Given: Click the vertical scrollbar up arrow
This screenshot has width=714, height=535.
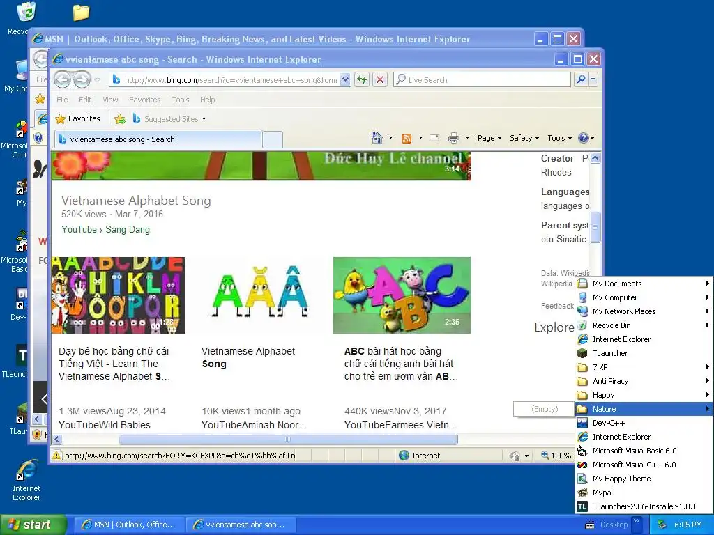Looking at the screenshot, I should [x=595, y=158].
